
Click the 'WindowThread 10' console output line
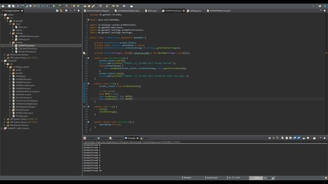click(92, 170)
